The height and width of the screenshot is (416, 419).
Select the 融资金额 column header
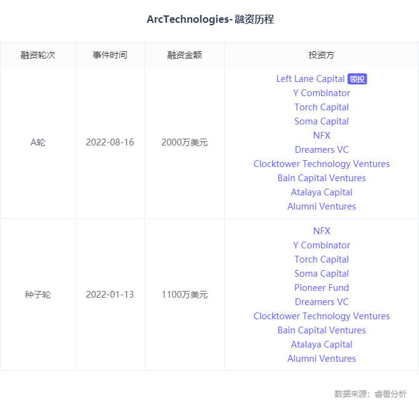184,55
